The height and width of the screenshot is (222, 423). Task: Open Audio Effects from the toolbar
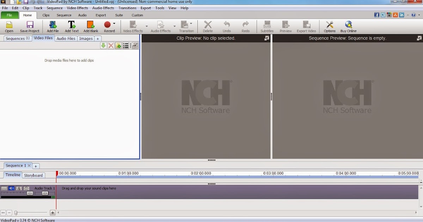(161, 27)
